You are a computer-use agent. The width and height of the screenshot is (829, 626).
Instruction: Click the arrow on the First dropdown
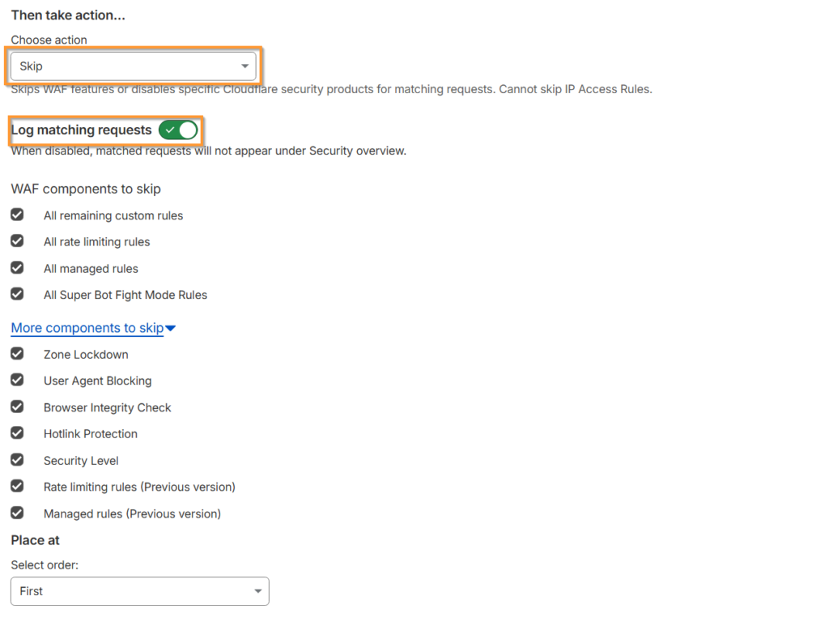[x=258, y=591]
